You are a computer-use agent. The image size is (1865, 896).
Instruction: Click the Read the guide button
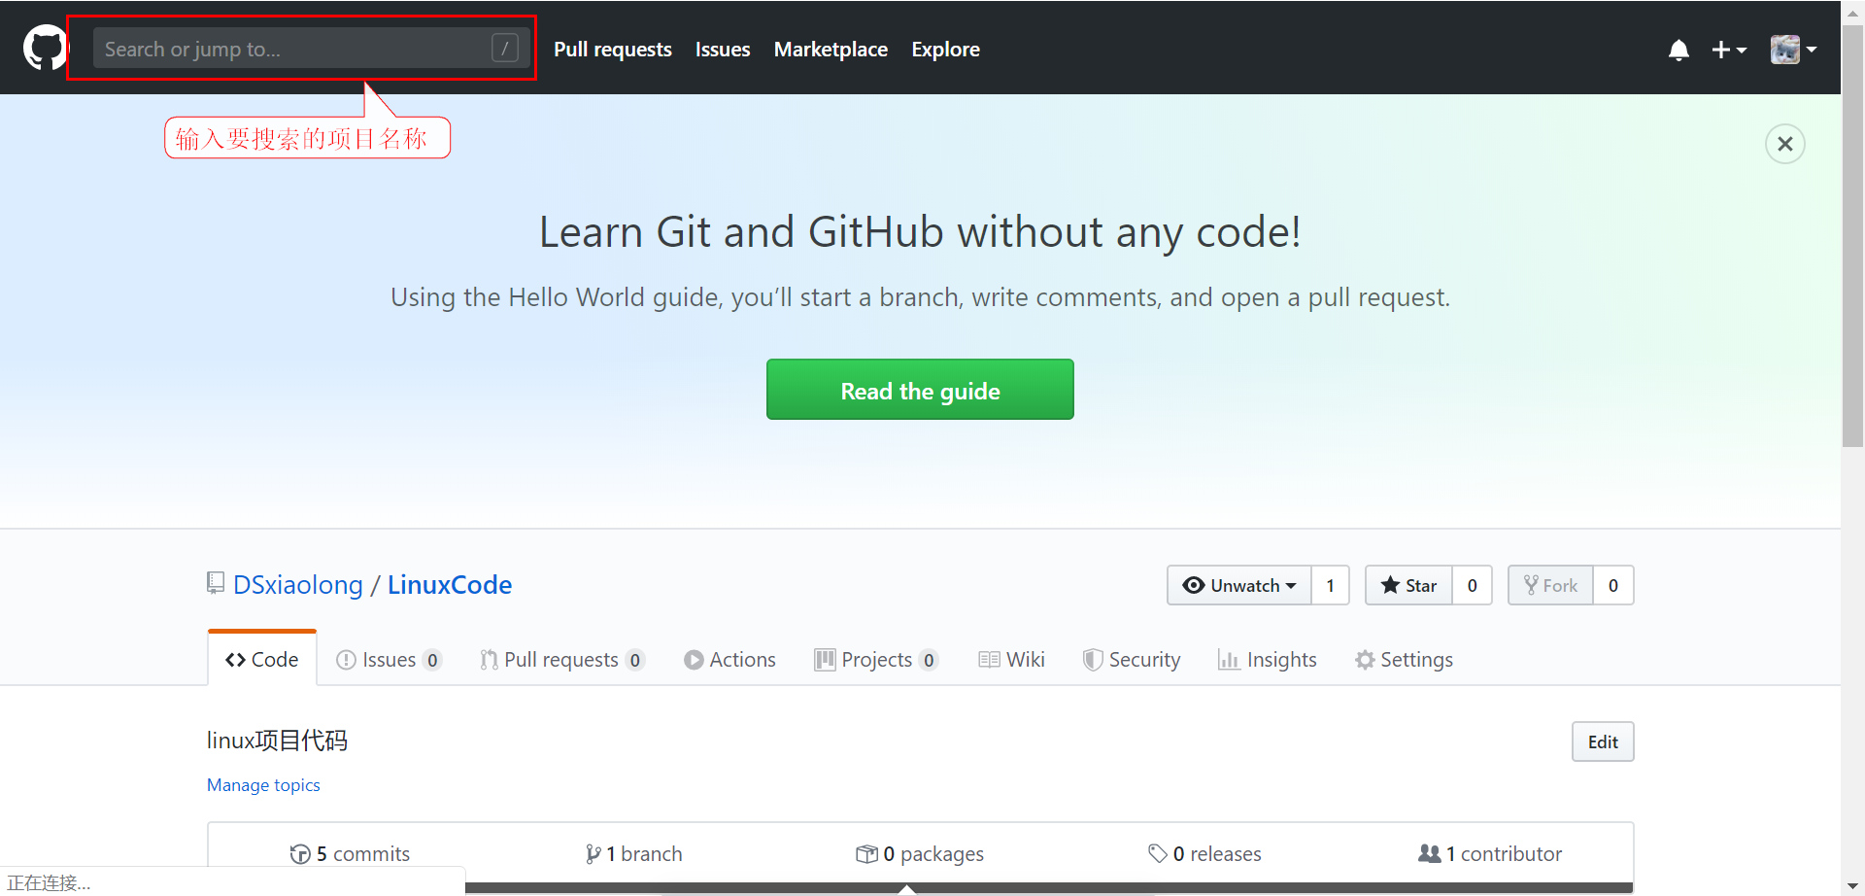point(920,390)
